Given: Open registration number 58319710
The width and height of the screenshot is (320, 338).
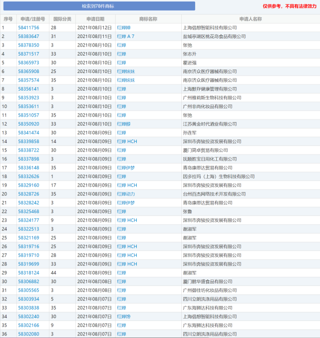Looking at the screenshot, I should pos(28,255).
